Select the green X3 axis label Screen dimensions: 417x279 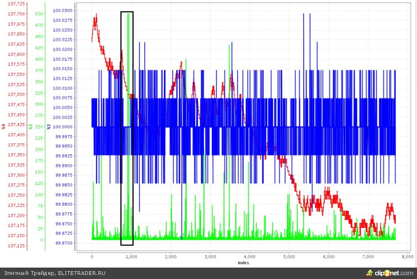(x=31, y=127)
